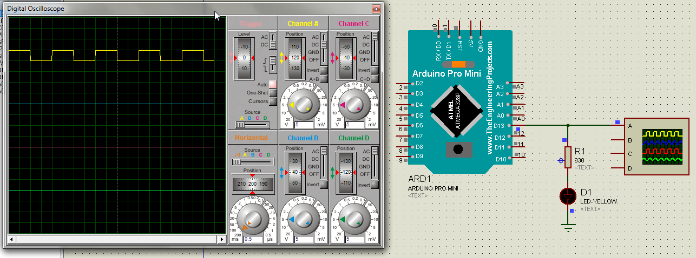
Task: Click the Channel D volts/div knob
Action: [354, 219]
